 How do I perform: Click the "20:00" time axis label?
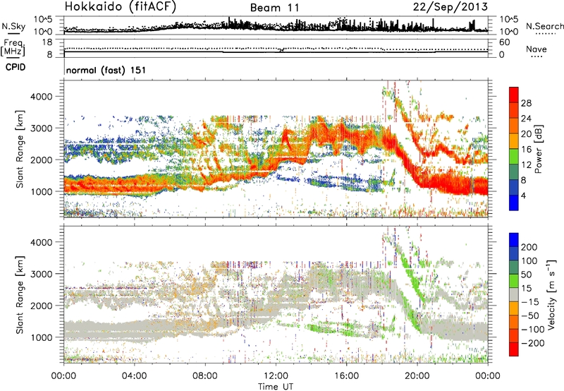click(x=417, y=376)
